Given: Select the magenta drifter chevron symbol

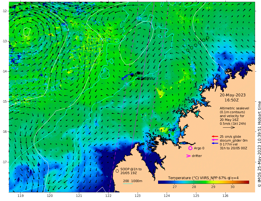Looking at the screenshot, I should point(188,156).
